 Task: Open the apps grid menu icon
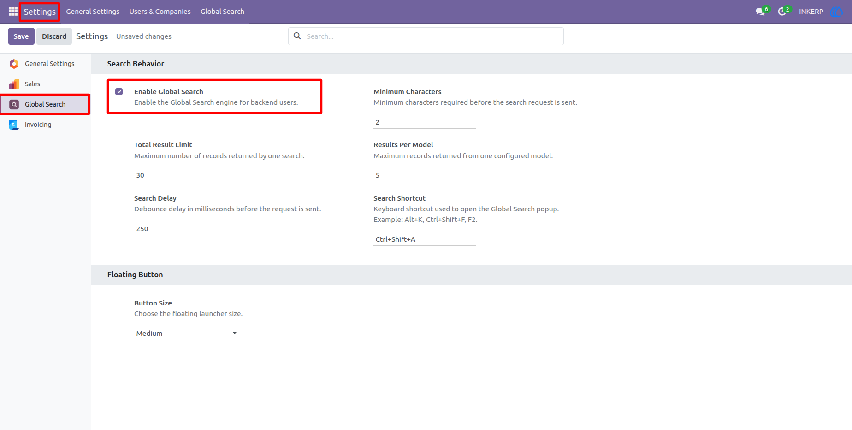13,12
